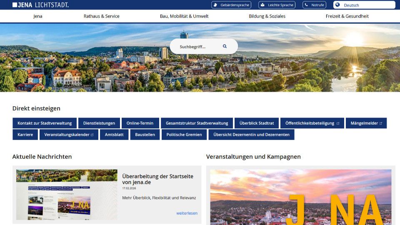Open the Freizeit & Gesundheit menu
400x225 pixels.
click(347, 16)
